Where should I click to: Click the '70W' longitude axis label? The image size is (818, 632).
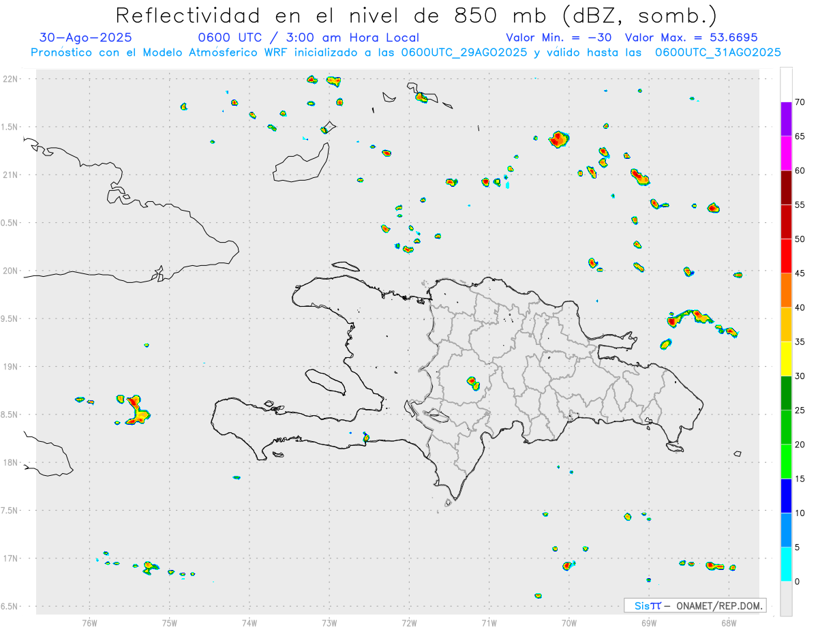click(569, 622)
